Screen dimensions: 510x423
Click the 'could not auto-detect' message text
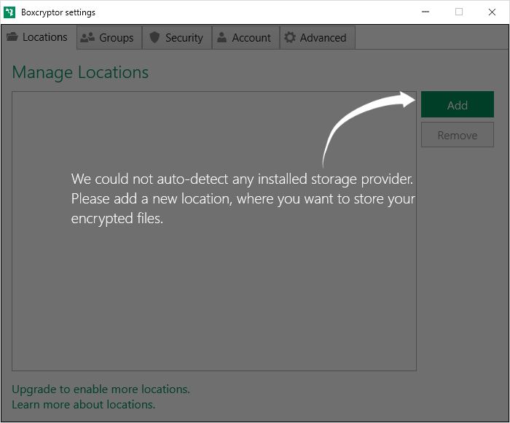[x=243, y=198]
